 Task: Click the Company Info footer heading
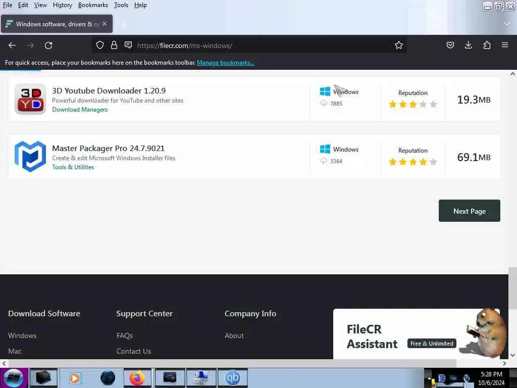[x=250, y=313]
